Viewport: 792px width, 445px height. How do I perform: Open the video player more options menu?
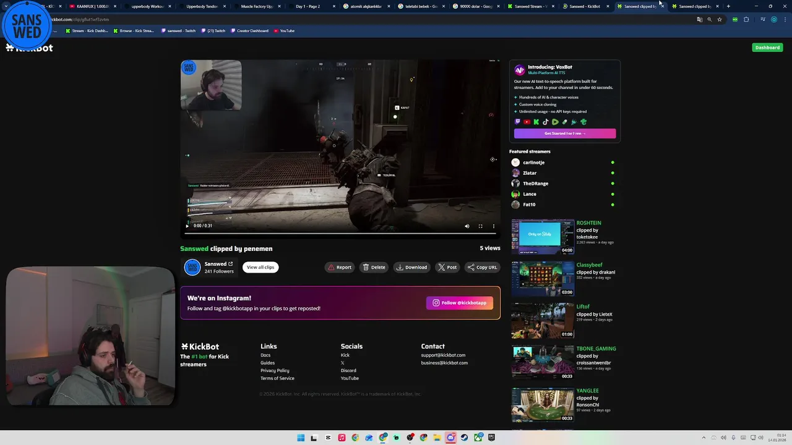(493, 226)
